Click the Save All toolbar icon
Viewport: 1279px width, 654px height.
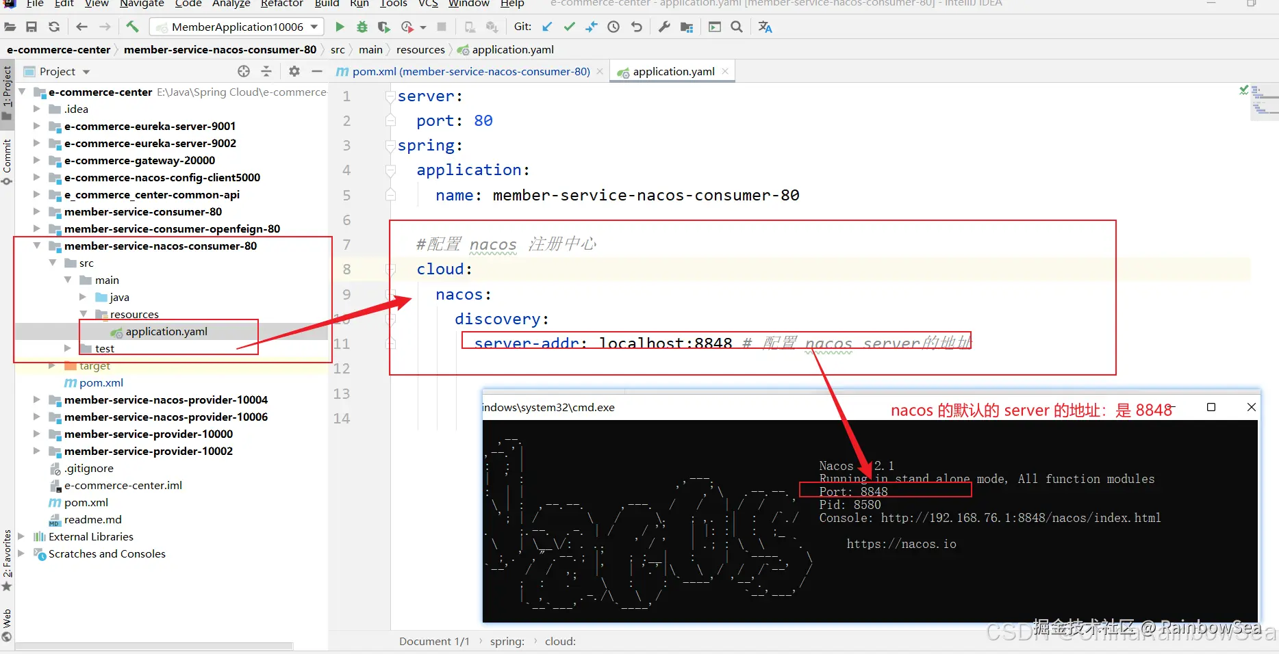click(31, 27)
